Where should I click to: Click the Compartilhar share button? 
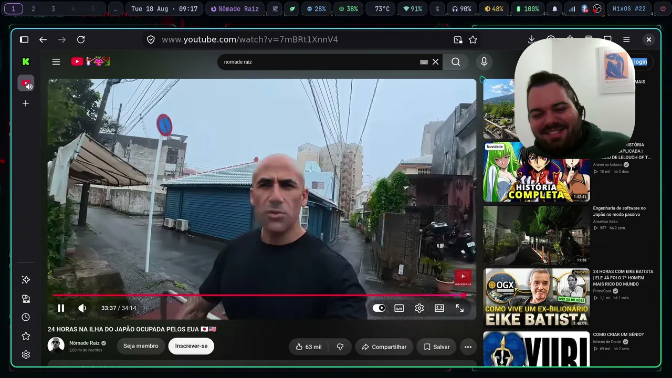coord(384,346)
